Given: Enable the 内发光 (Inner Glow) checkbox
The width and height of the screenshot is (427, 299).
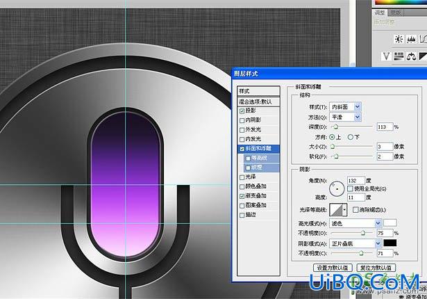Looking at the screenshot, I should pos(242,139).
